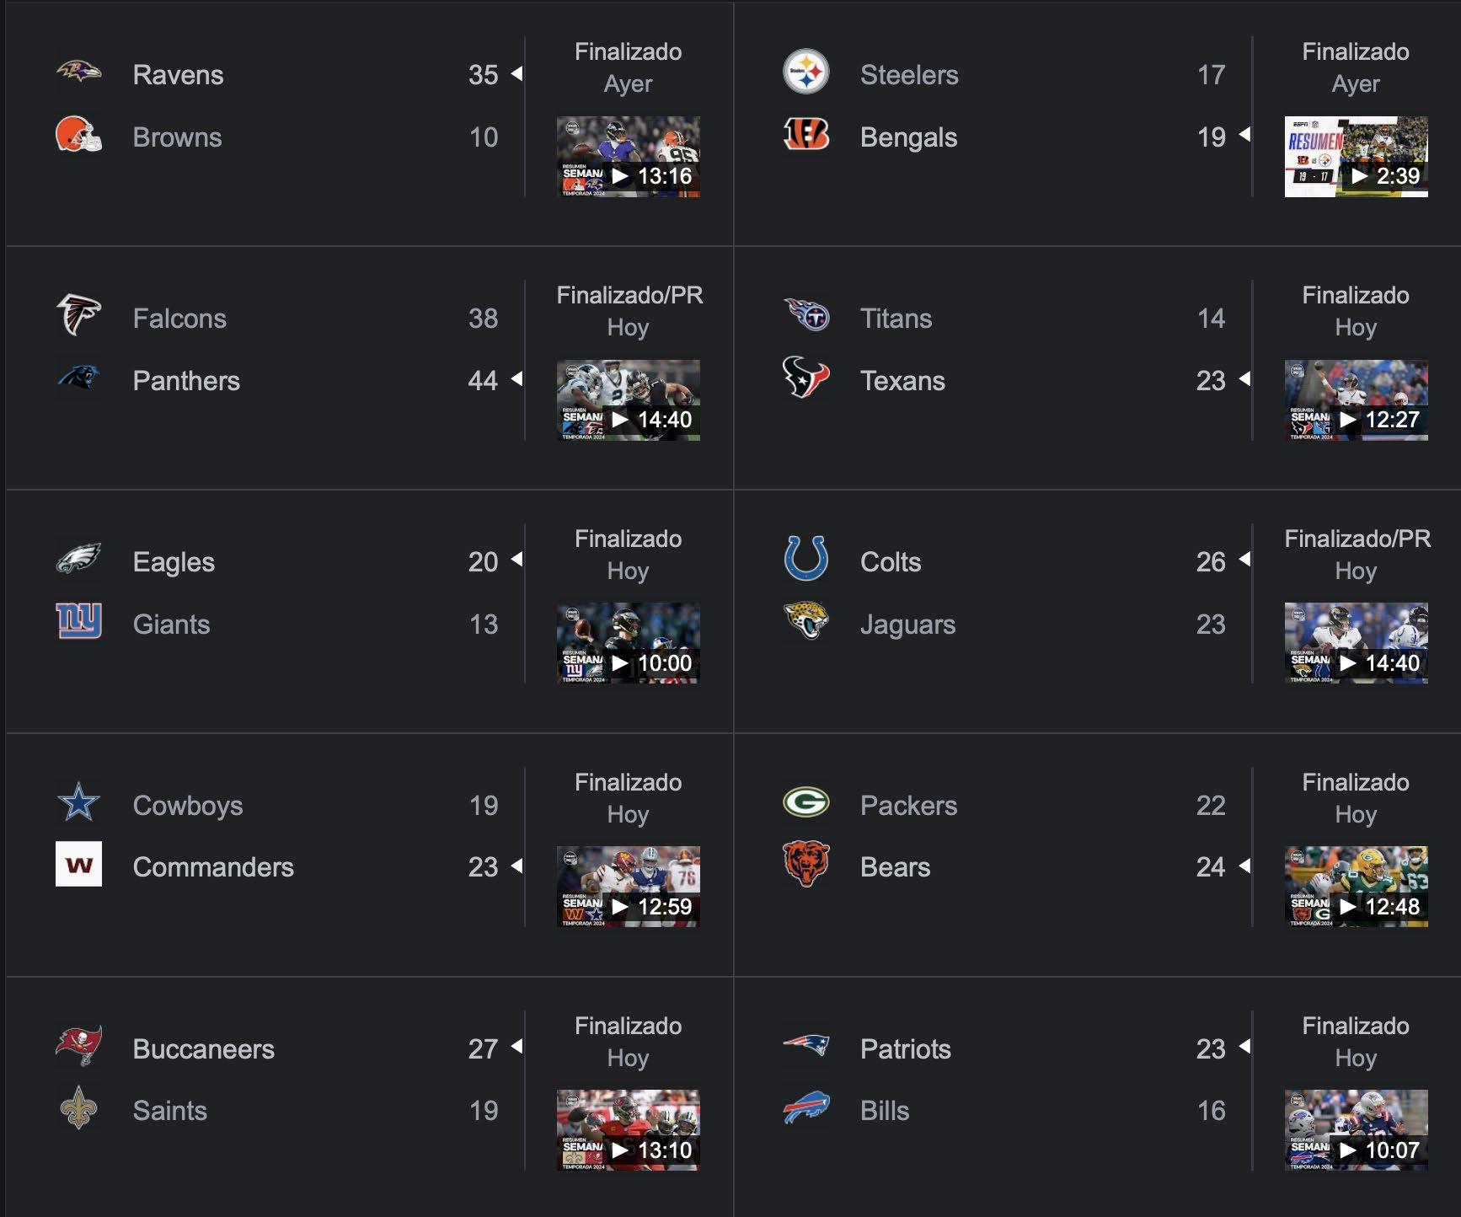Select the Dallas Cowboys star logo

[78, 802]
